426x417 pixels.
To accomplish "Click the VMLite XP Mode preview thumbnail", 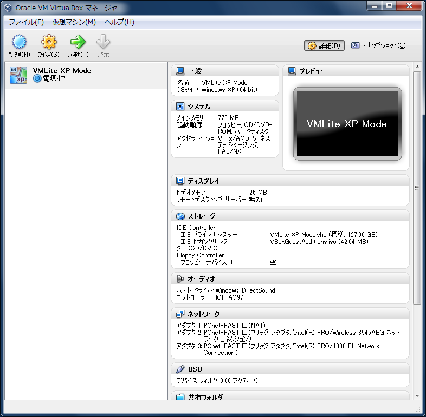I will tap(347, 124).
